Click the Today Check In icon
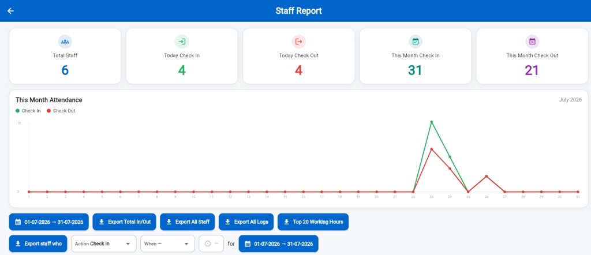The height and width of the screenshot is (255, 591). (182, 42)
